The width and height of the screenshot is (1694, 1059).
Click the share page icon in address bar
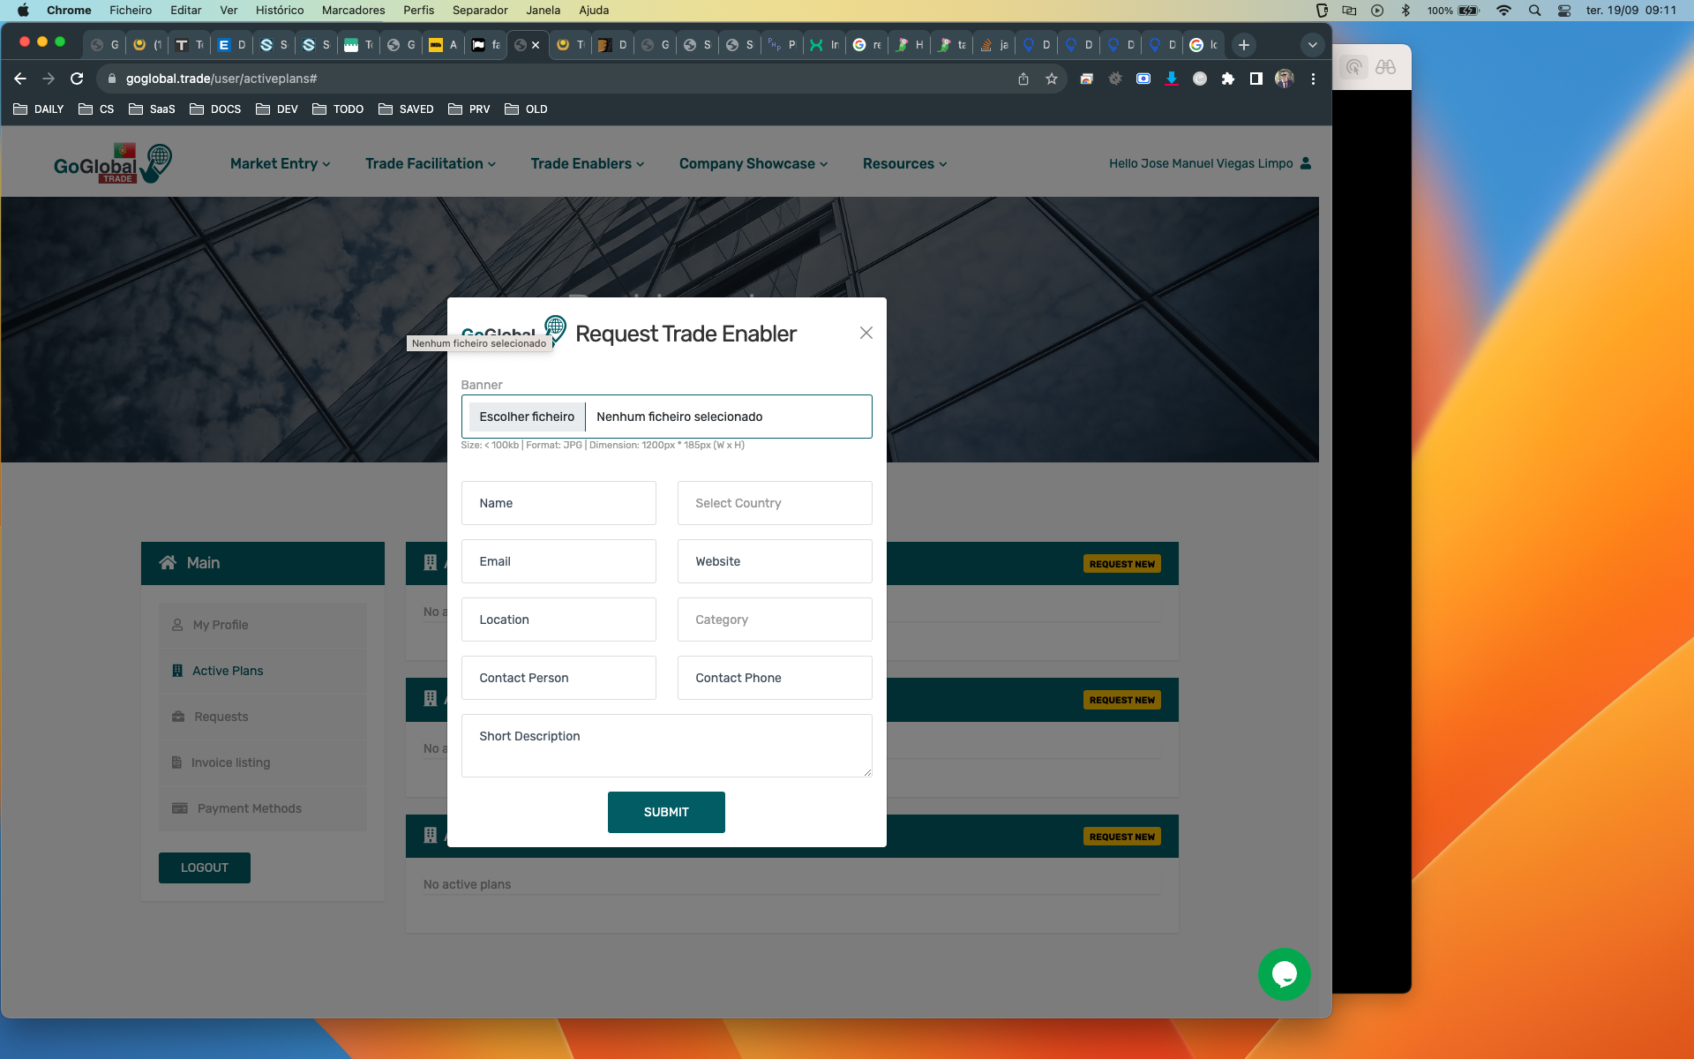point(1023,79)
